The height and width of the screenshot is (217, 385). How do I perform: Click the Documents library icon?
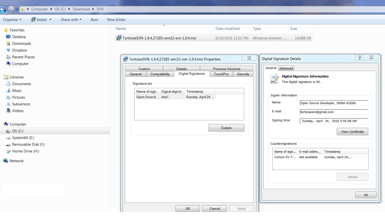point(8,84)
